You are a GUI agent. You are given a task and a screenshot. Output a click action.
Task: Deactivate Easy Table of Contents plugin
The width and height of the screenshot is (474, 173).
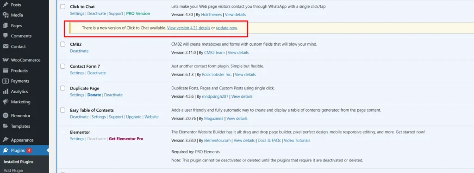point(79,117)
